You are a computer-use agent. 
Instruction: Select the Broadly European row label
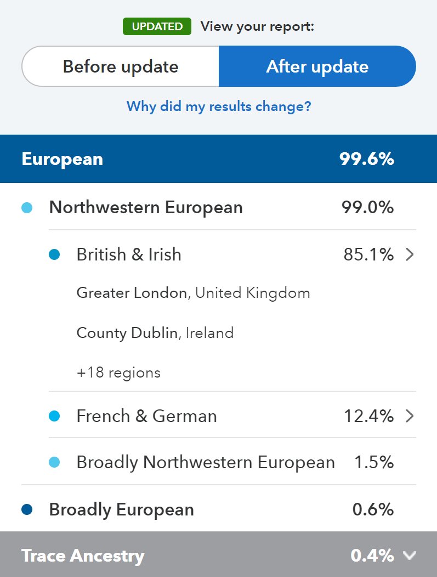(x=121, y=509)
